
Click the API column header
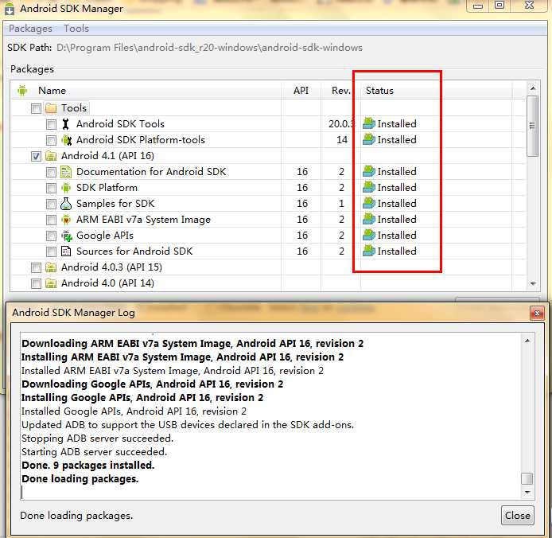tap(301, 91)
